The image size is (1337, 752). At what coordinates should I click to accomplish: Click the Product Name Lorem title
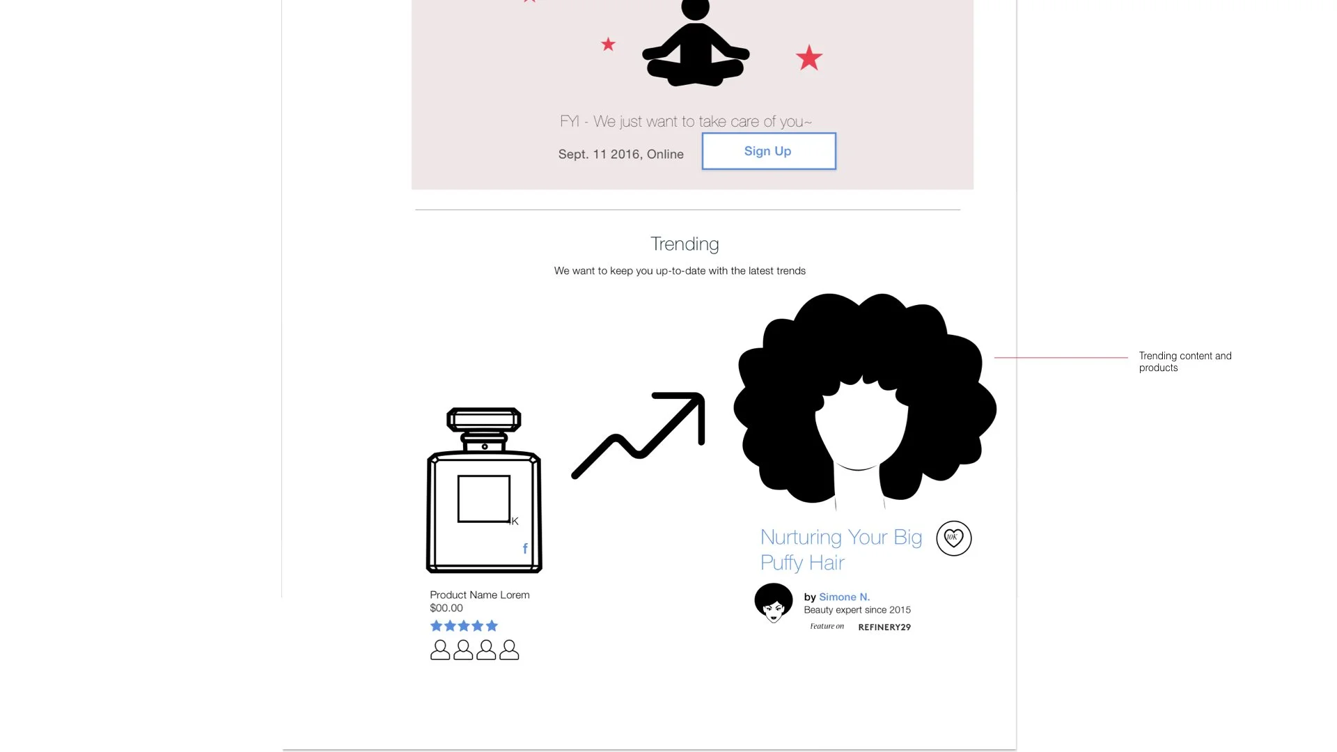[x=480, y=595]
